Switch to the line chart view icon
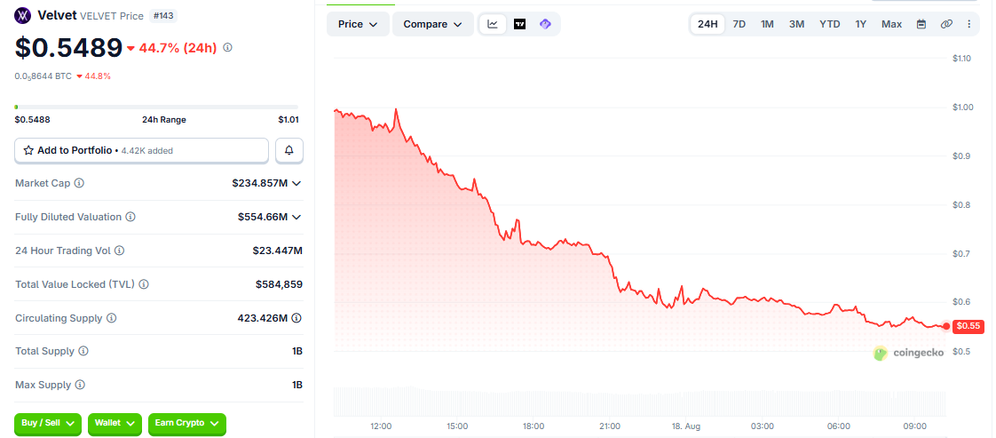The height and width of the screenshot is (438, 996). point(493,24)
